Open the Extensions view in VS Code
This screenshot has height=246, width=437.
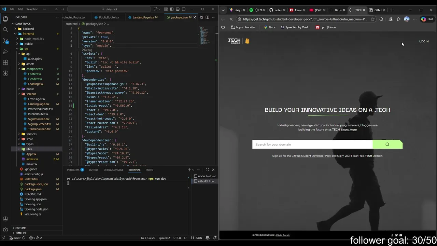point(5,63)
